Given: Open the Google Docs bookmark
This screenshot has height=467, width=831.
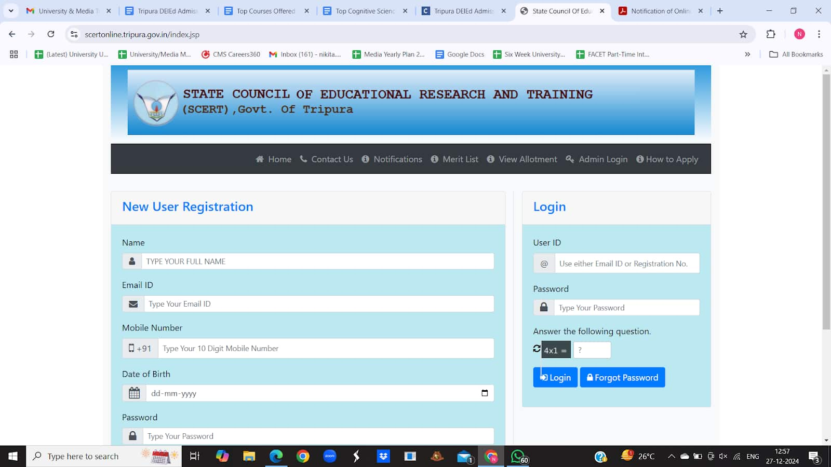Looking at the screenshot, I should pos(460,54).
